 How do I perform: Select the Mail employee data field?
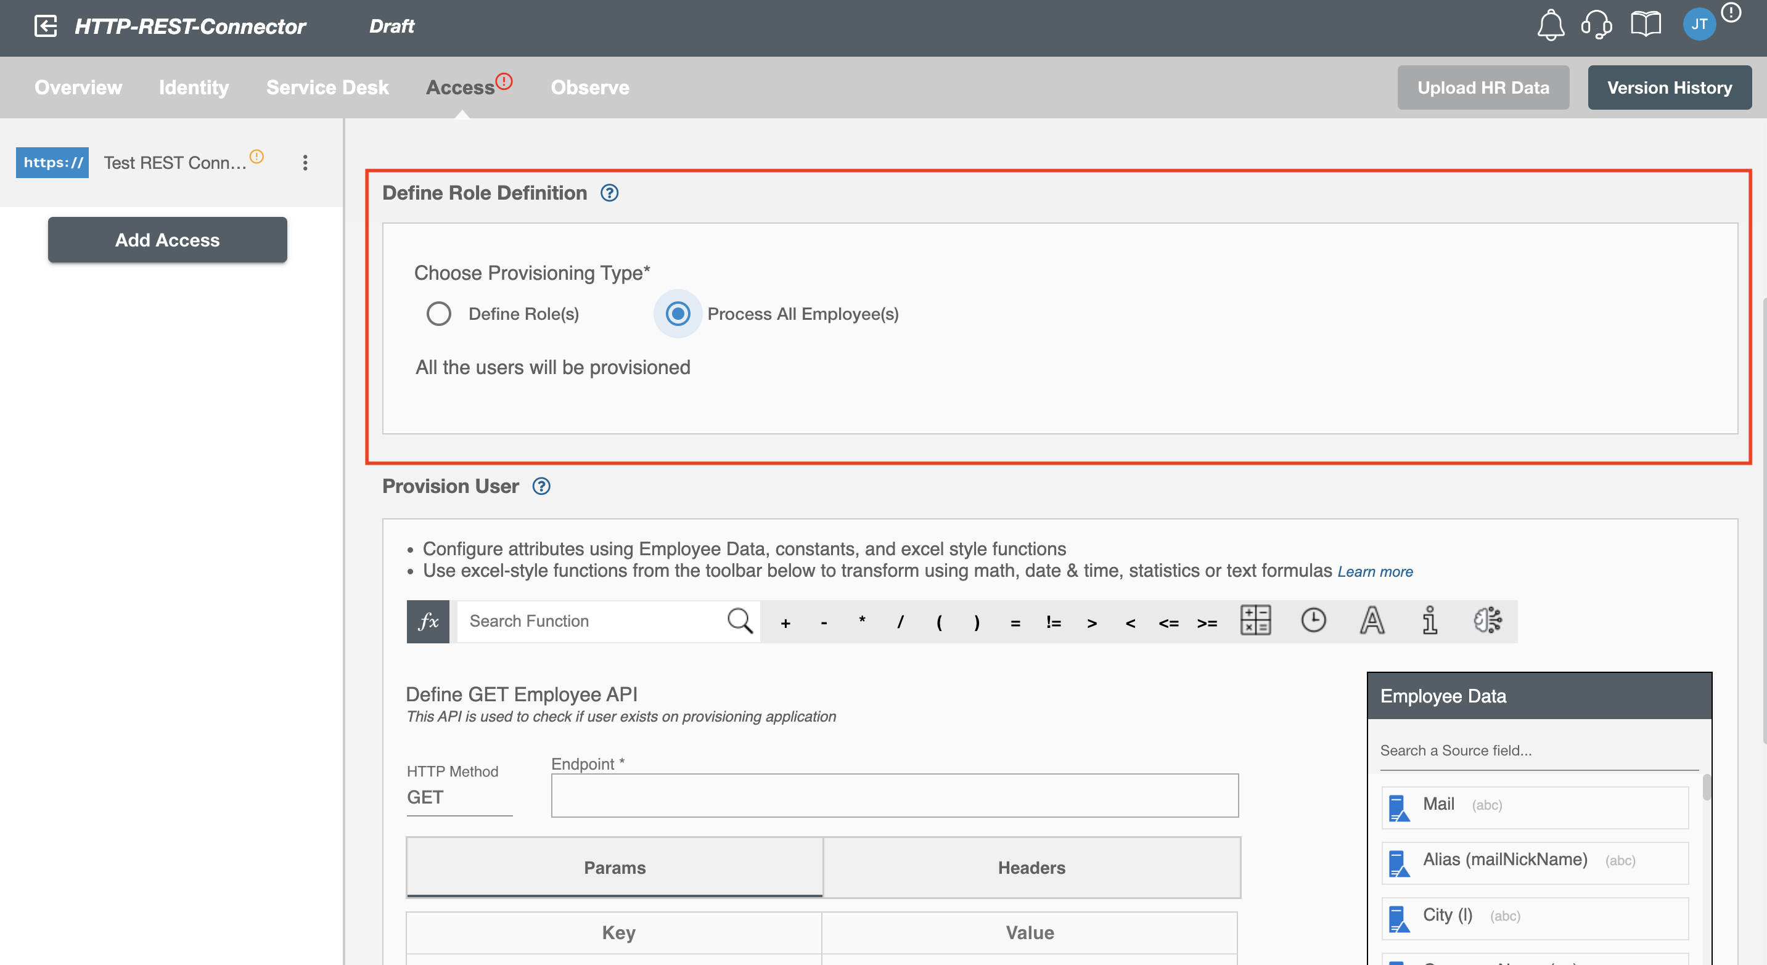click(x=1535, y=807)
